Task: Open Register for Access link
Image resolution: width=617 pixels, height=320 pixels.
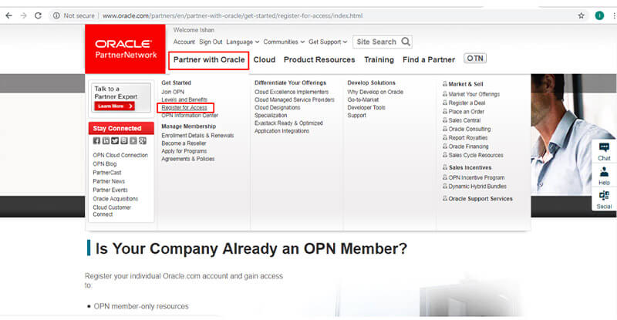Action: [x=184, y=107]
